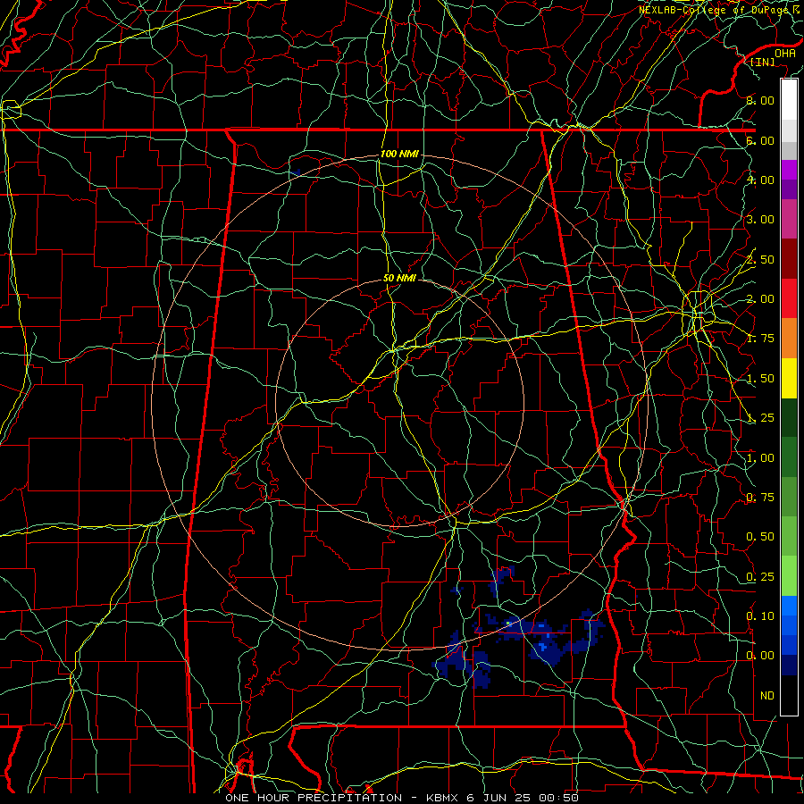
Task: Click the 0.10 legend value
Action: [760, 616]
